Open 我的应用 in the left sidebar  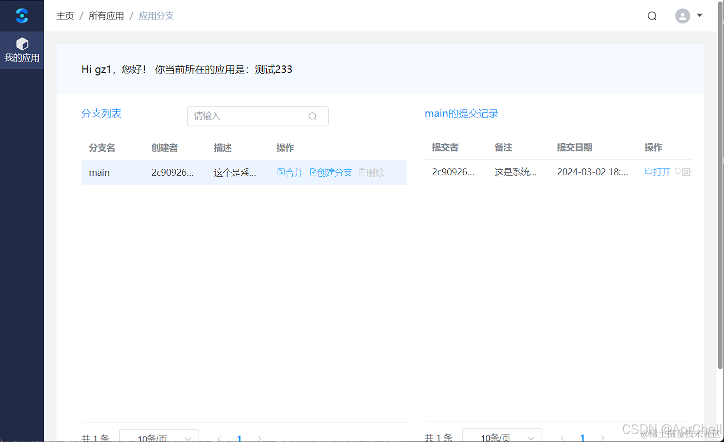pyautogui.click(x=22, y=50)
